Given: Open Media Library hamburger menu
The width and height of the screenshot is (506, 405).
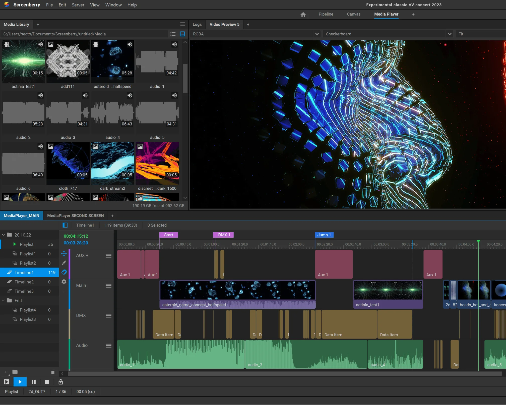Looking at the screenshot, I should tap(182, 24).
